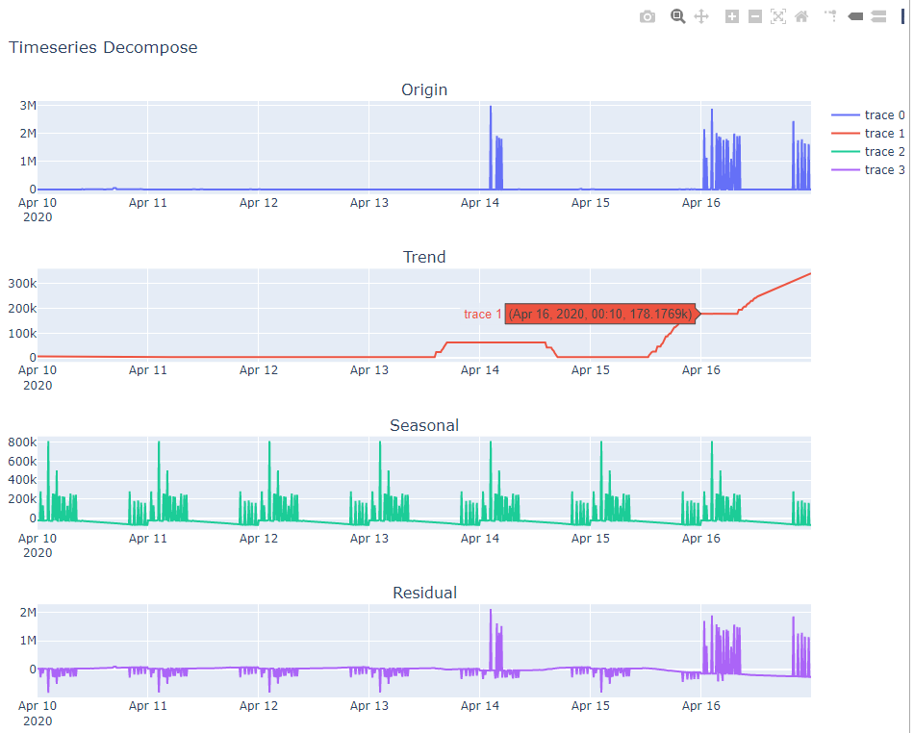Screen dimensions: 914x733
Task: Click the 2M y-axis label in Residual plot
Action: pos(28,613)
